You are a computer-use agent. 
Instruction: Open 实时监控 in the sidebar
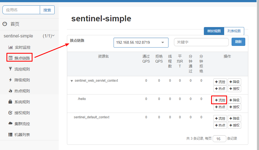pyautogui.click(x=22, y=47)
